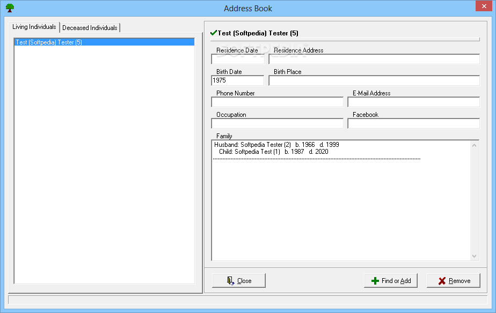
Task: Click the E-Mail Address field
Action: [x=413, y=102]
